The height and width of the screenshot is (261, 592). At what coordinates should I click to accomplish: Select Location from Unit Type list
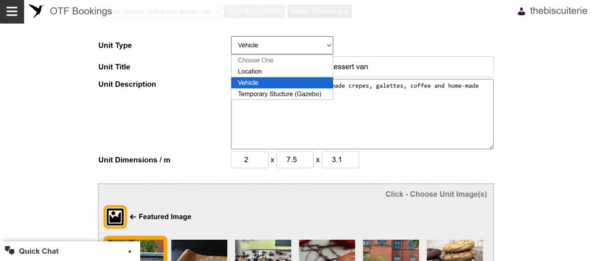point(282,72)
